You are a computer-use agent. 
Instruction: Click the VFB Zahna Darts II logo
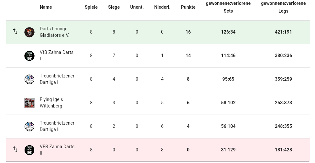[29, 150]
